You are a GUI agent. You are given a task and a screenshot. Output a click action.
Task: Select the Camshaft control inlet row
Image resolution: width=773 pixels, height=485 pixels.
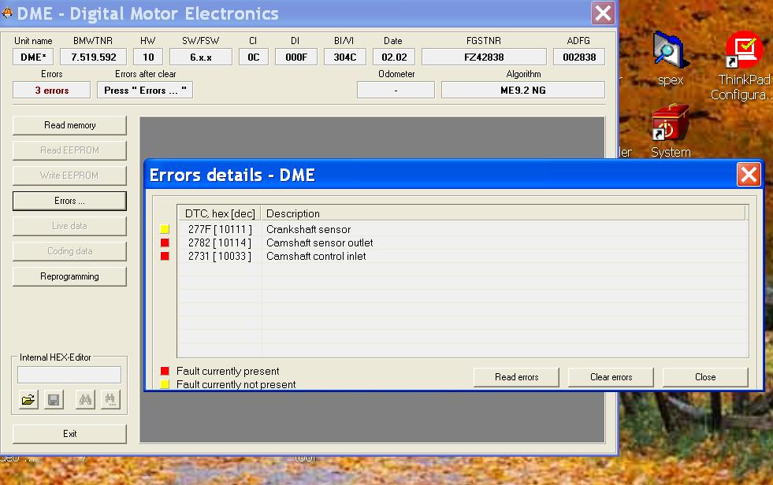pos(463,256)
